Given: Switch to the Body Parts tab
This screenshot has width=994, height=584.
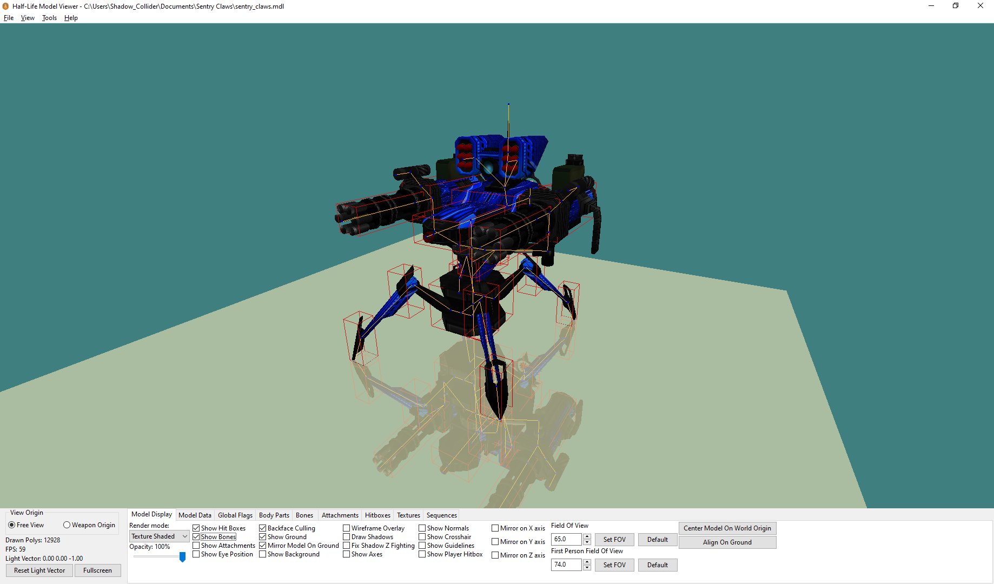Looking at the screenshot, I should tap(274, 515).
